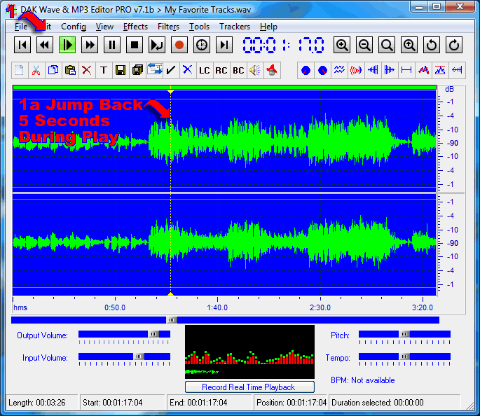Viewport: 480px width, 416px height.
Task: Click the new file icon
Action: coord(20,70)
